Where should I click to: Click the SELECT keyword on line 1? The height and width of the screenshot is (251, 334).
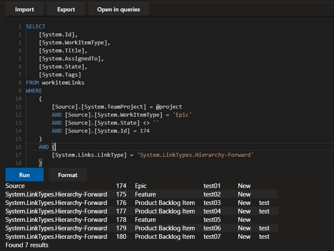coord(36,27)
